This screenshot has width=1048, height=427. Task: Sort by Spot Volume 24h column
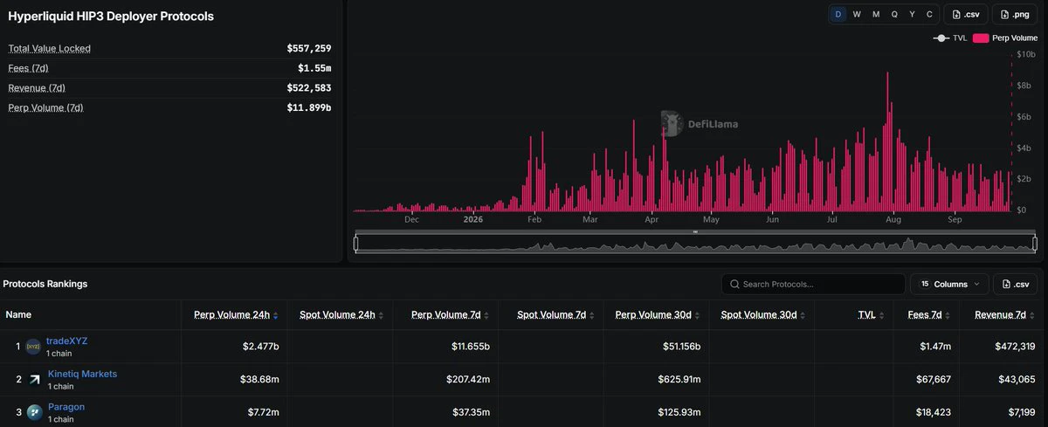coord(337,314)
